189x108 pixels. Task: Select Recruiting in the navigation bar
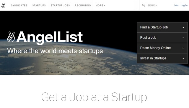coord(83,5)
